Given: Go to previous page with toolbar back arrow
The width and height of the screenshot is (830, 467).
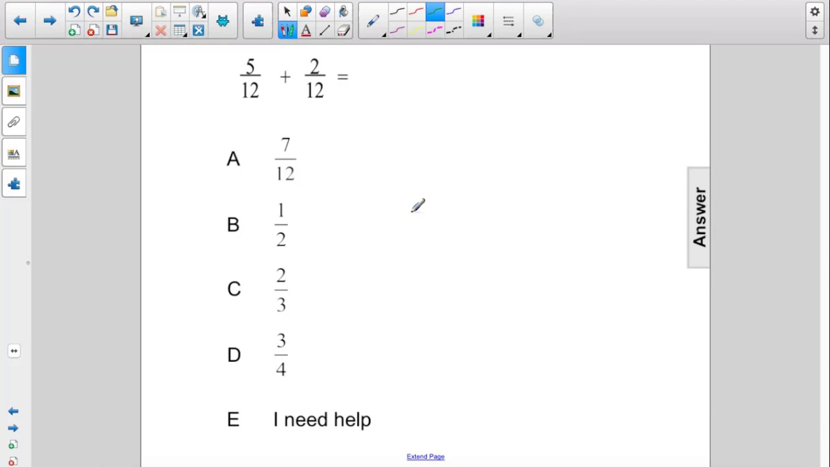Looking at the screenshot, I should click(19, 21).
